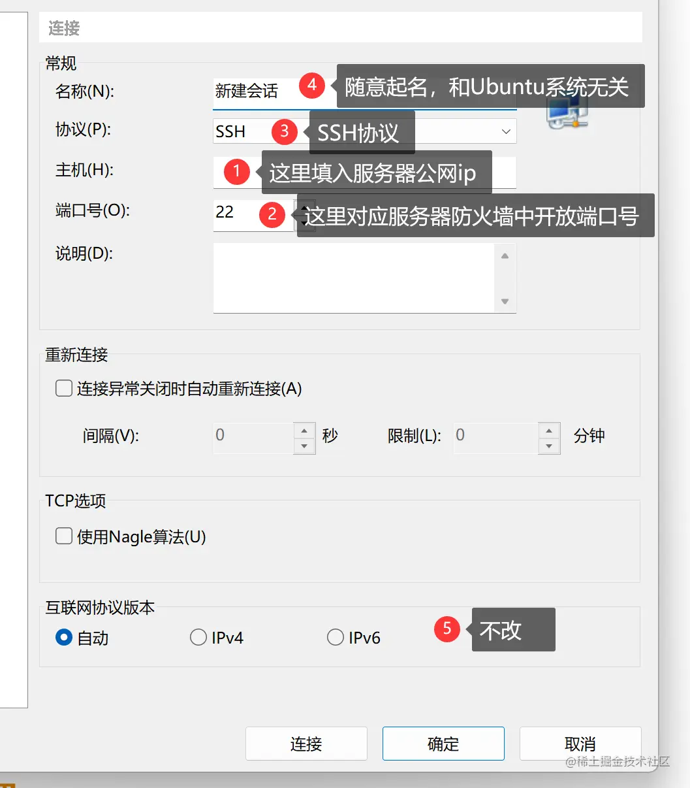Image resolution: width=690 pixels, height=788 pixels.
Task: Decrease the 间隔 seconds stepper
Action: 304,446
